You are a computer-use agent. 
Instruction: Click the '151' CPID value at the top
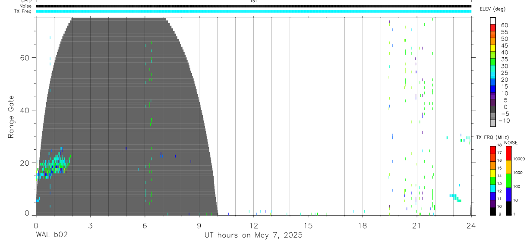pos(253,1)
